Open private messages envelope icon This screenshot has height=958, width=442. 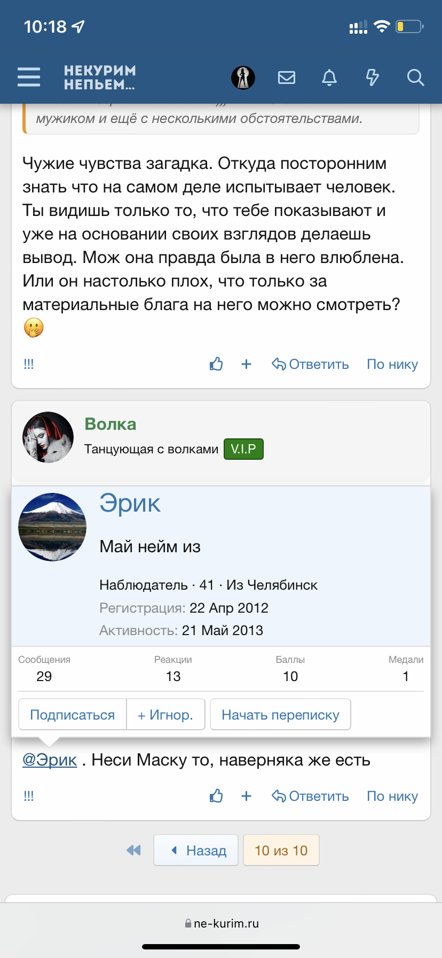pos(287,78)
